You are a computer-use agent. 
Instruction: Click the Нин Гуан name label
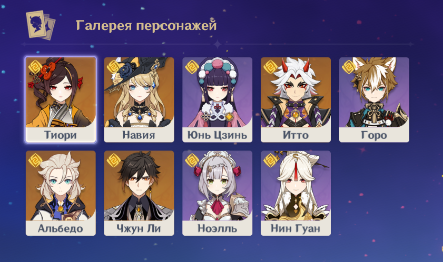point(296,228)
